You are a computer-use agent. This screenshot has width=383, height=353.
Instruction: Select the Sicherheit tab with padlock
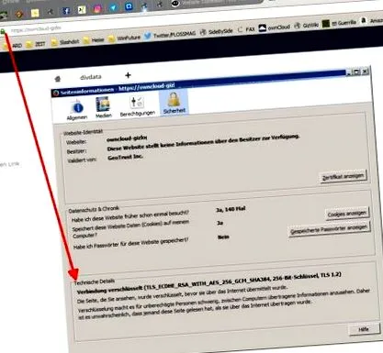[174, 103]
